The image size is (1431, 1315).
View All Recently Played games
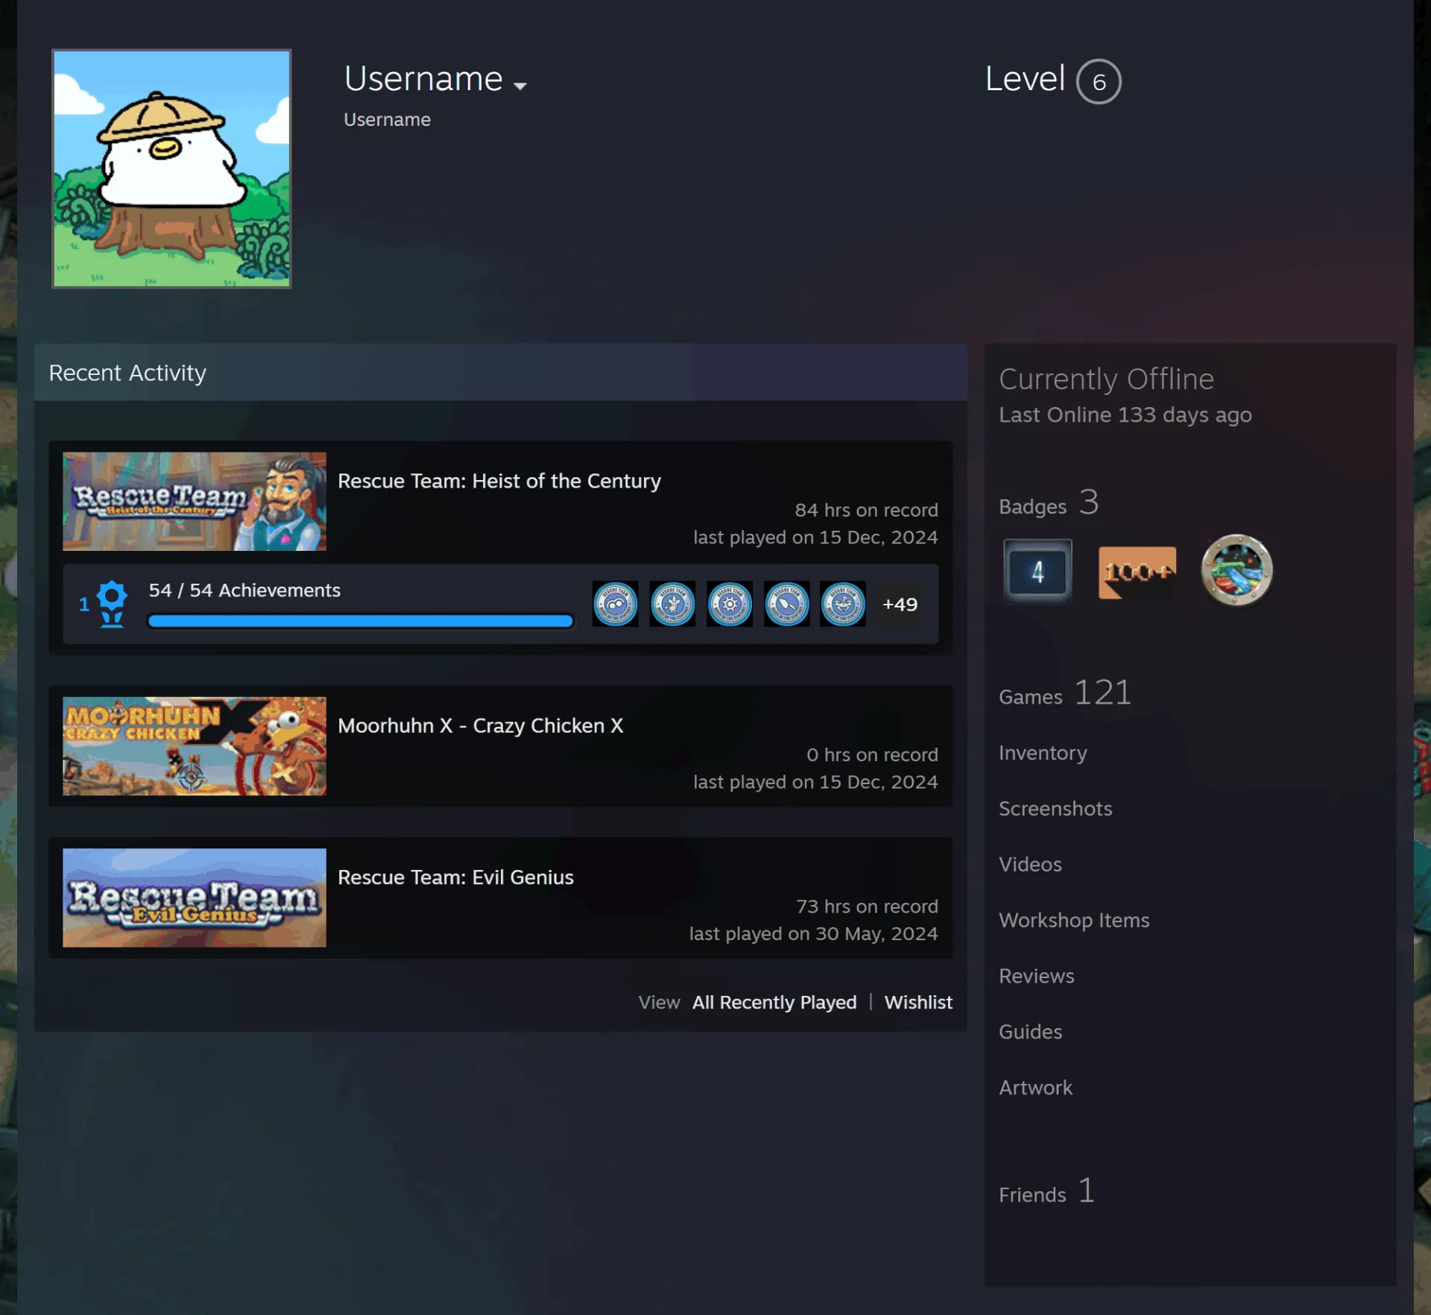[774, 1003]
